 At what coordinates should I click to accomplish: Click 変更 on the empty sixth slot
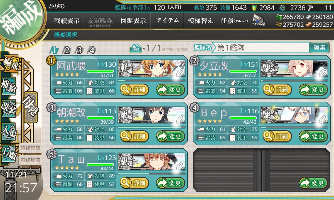pyautogui.click(x=313, y=183)
